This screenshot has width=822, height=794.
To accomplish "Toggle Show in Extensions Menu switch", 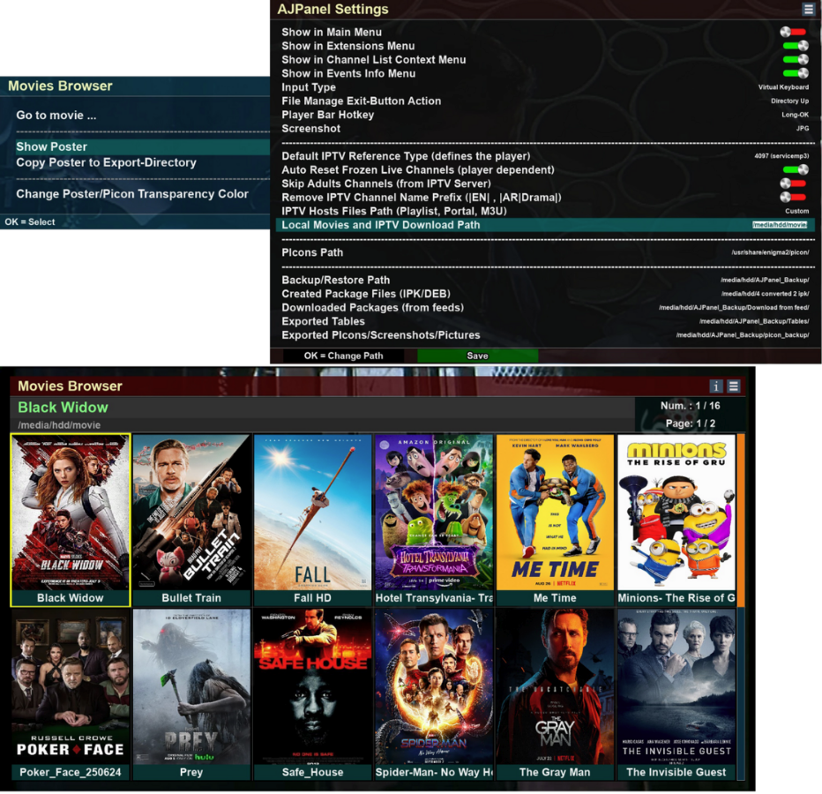I will point(796,46).
